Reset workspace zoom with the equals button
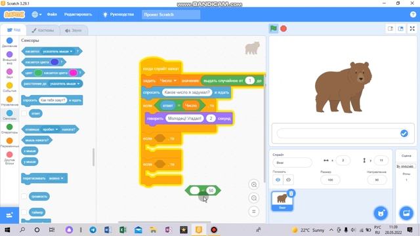Screen dimensions: 420x236 [x=254, y=211]
